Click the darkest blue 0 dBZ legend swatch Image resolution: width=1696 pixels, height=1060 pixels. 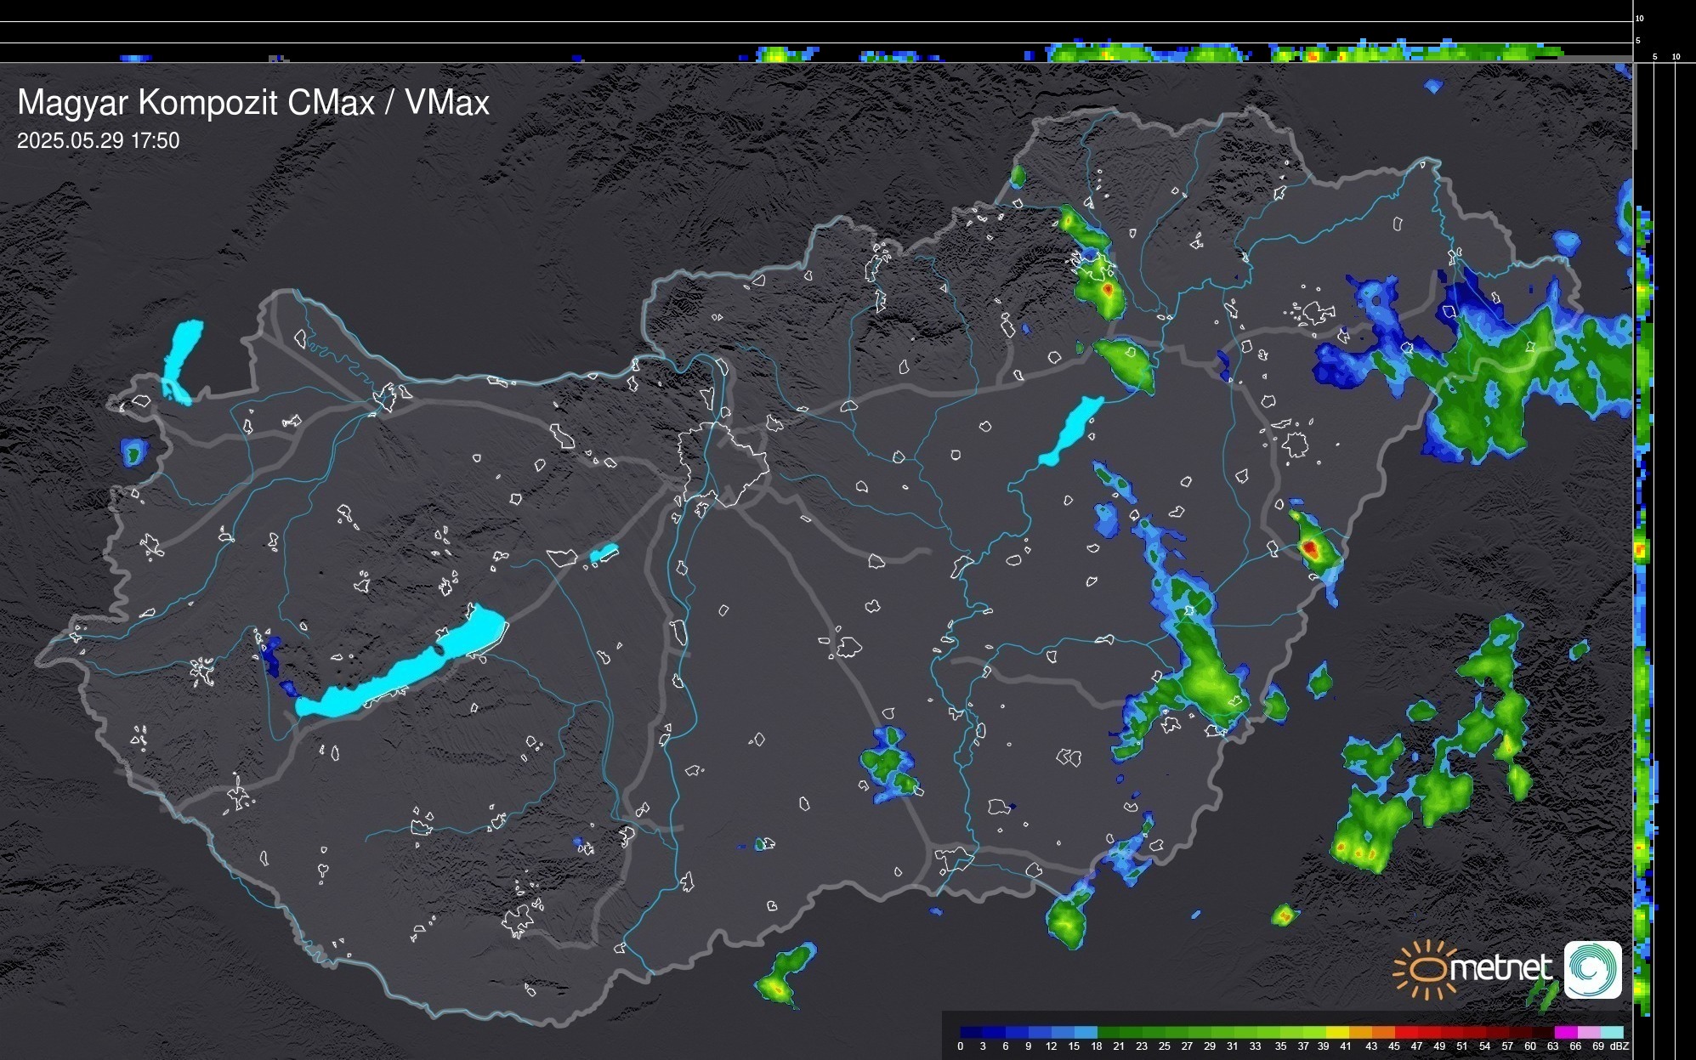971,1032
